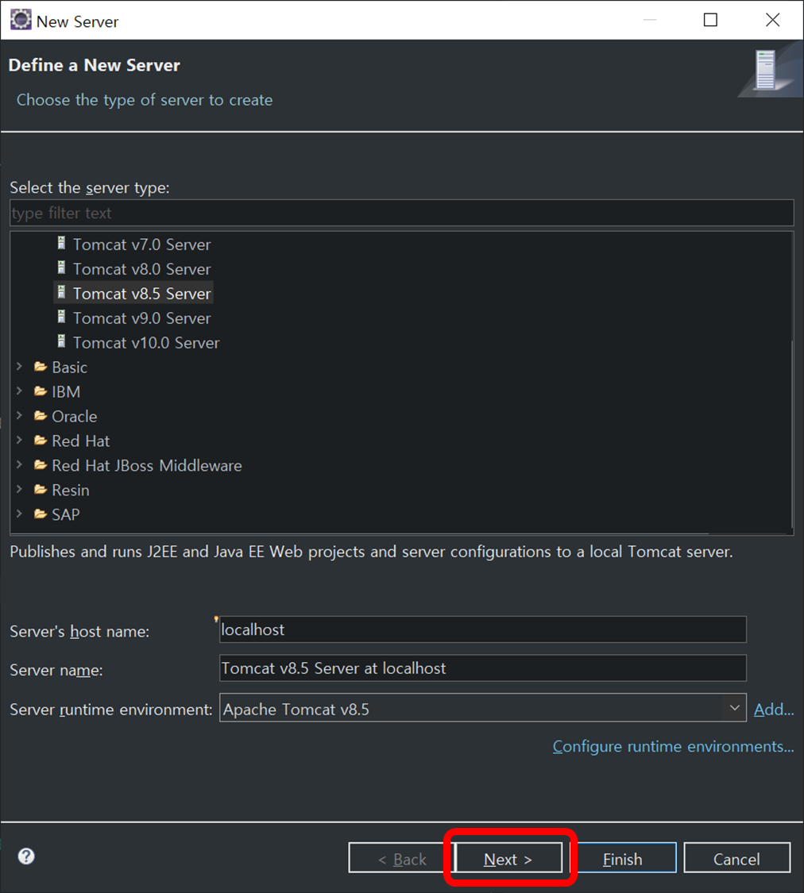Open Configure runtime environments link
804x893 pixels.
pyautogui.click(x=673, y=746)
